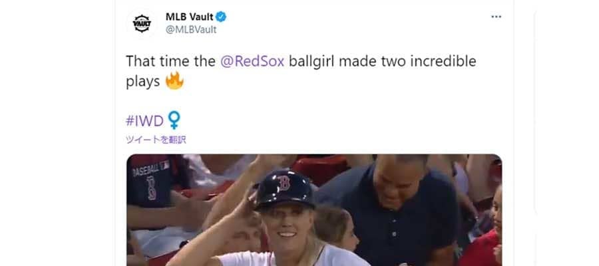Click the word plays in the tweet
Screen dimensions: 599x266
coord(142,82)
